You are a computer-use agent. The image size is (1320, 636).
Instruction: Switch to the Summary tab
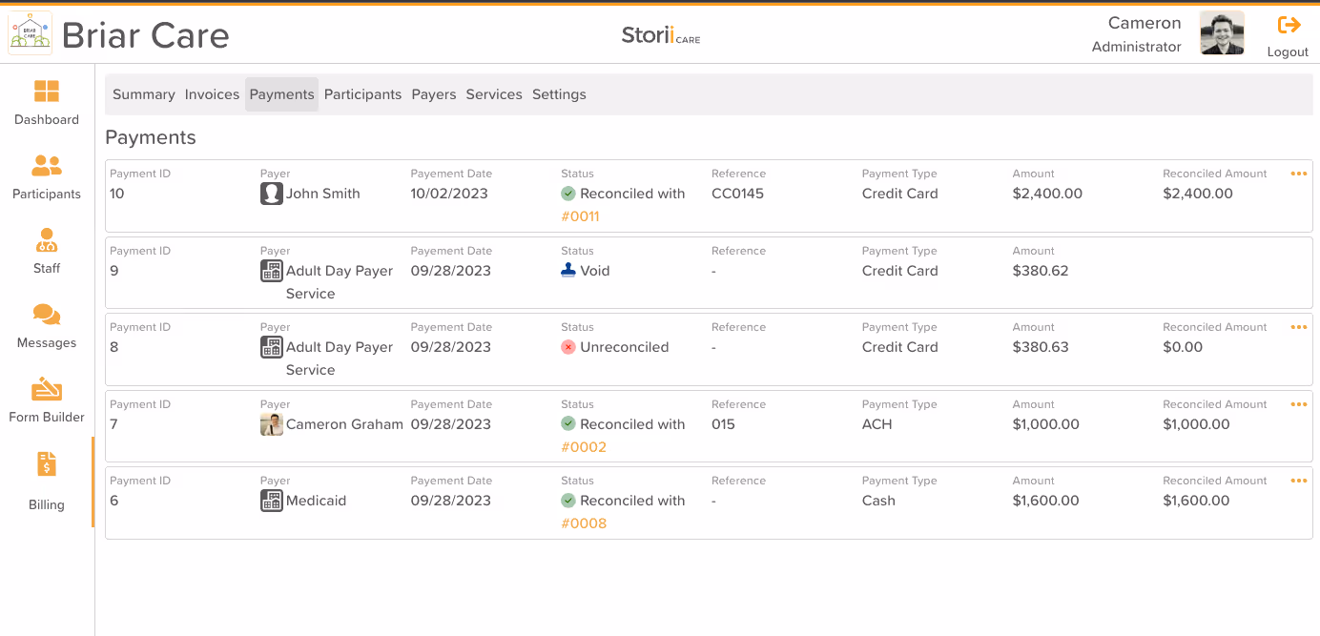[144, 94]
